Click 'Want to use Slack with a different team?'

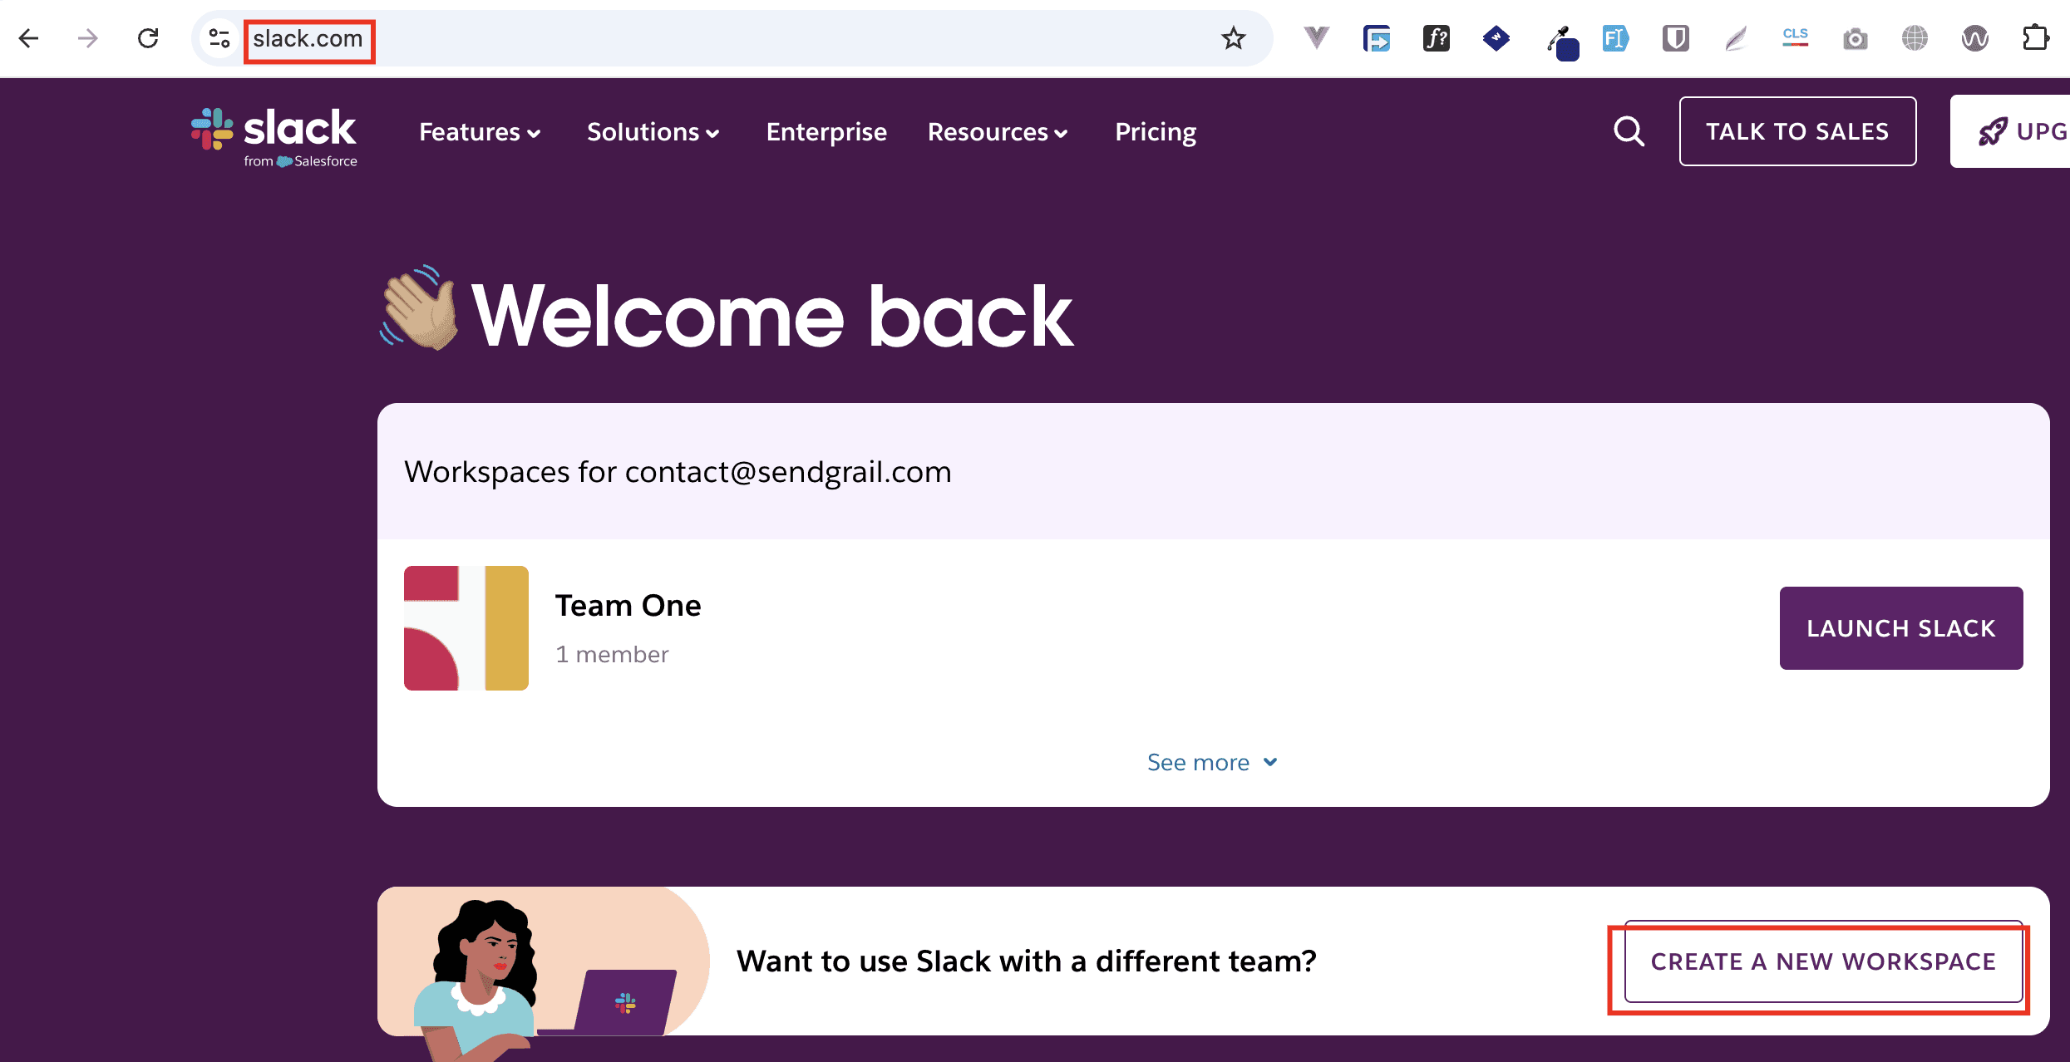[x=1027, y=961]
